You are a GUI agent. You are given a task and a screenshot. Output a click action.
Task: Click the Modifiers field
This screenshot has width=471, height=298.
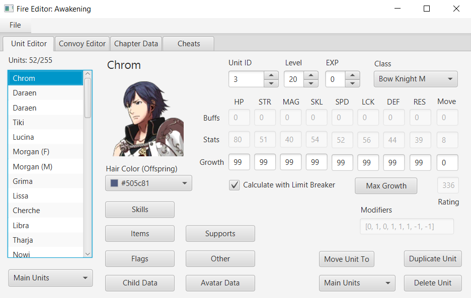(407, 227)
